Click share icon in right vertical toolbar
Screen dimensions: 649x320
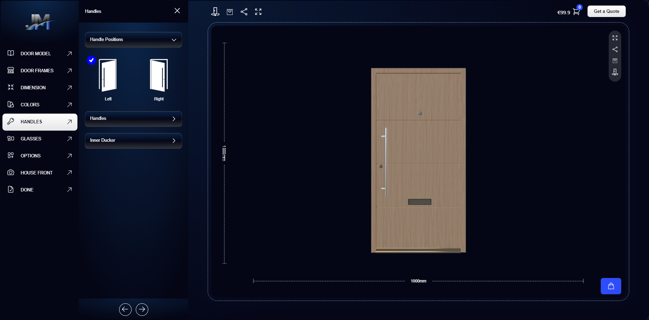click(615, 49)
